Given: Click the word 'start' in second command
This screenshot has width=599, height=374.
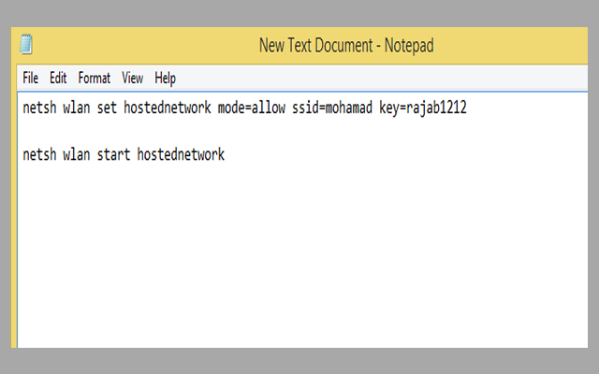Looking at the screenshot, I should (x=113, y=154).
